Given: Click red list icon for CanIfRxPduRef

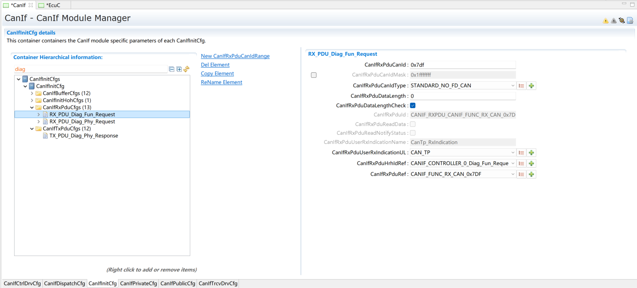Looking at the screenshot, I should (x=521, y=175).
